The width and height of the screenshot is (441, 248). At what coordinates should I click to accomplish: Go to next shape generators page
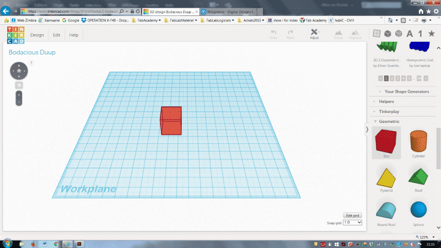pyautogui.click(x=426, y=78)
